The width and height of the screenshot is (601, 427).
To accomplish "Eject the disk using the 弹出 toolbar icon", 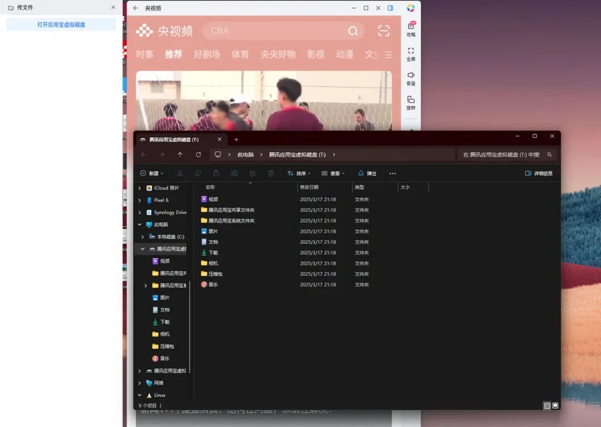I will [x=367, y=173].
